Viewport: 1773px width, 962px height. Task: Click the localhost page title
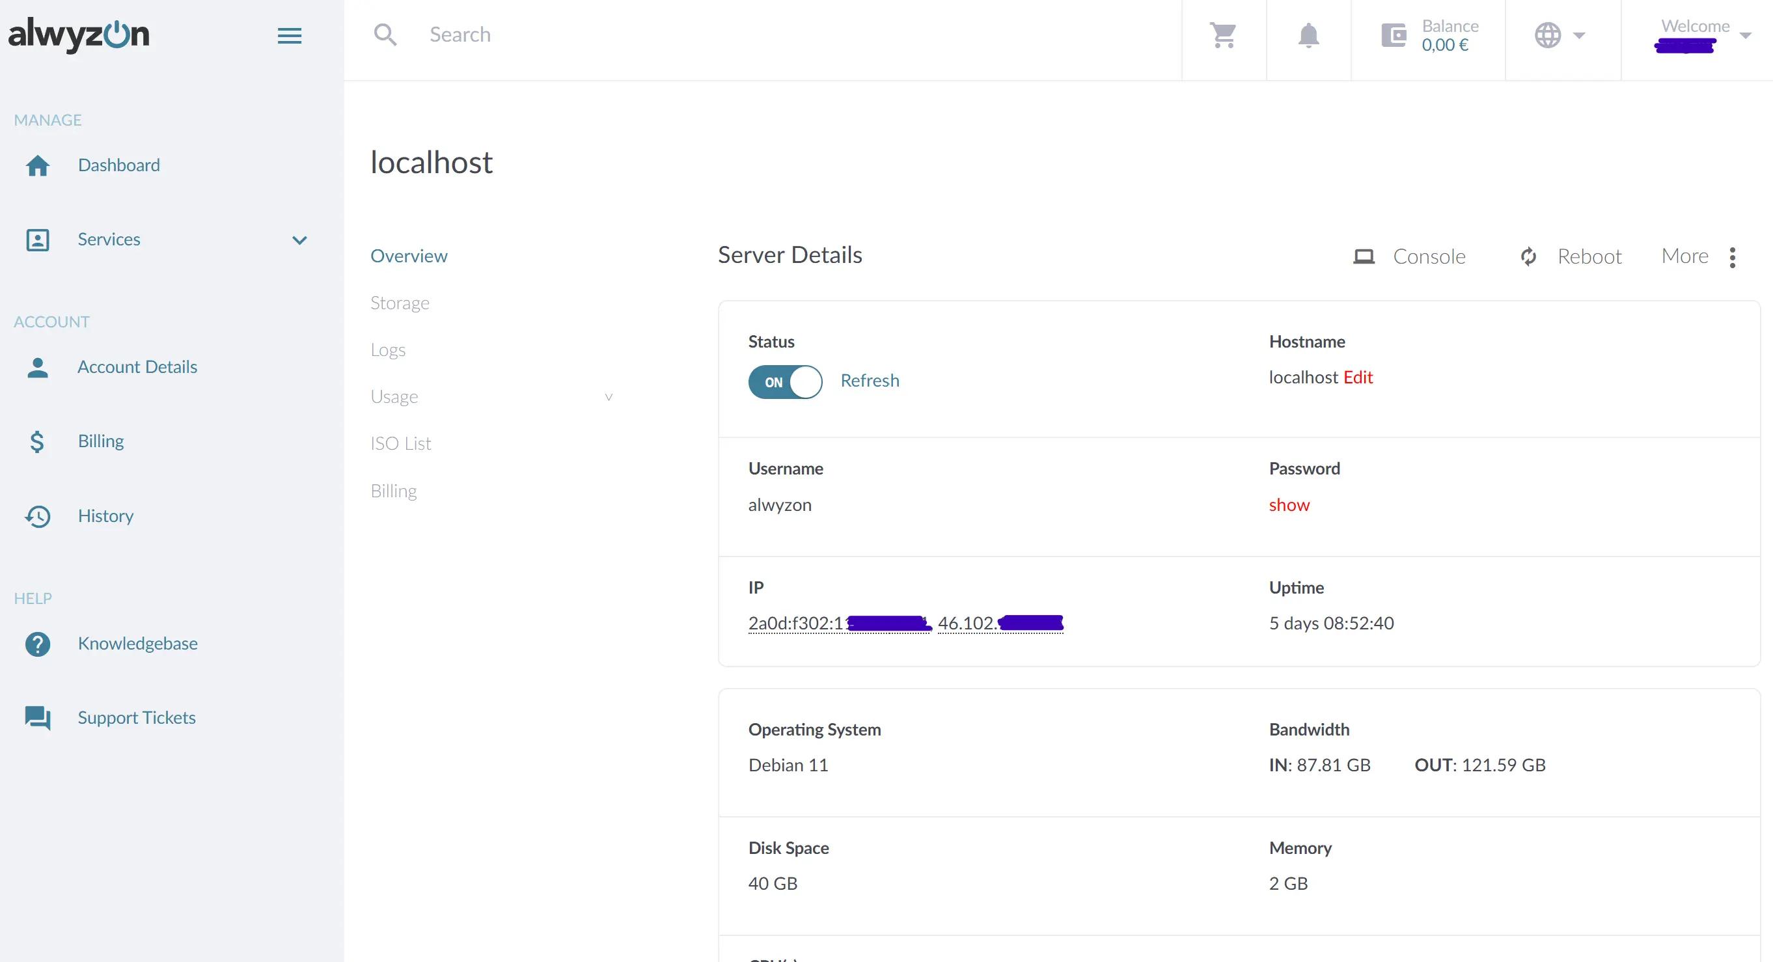tap(432, 163)
